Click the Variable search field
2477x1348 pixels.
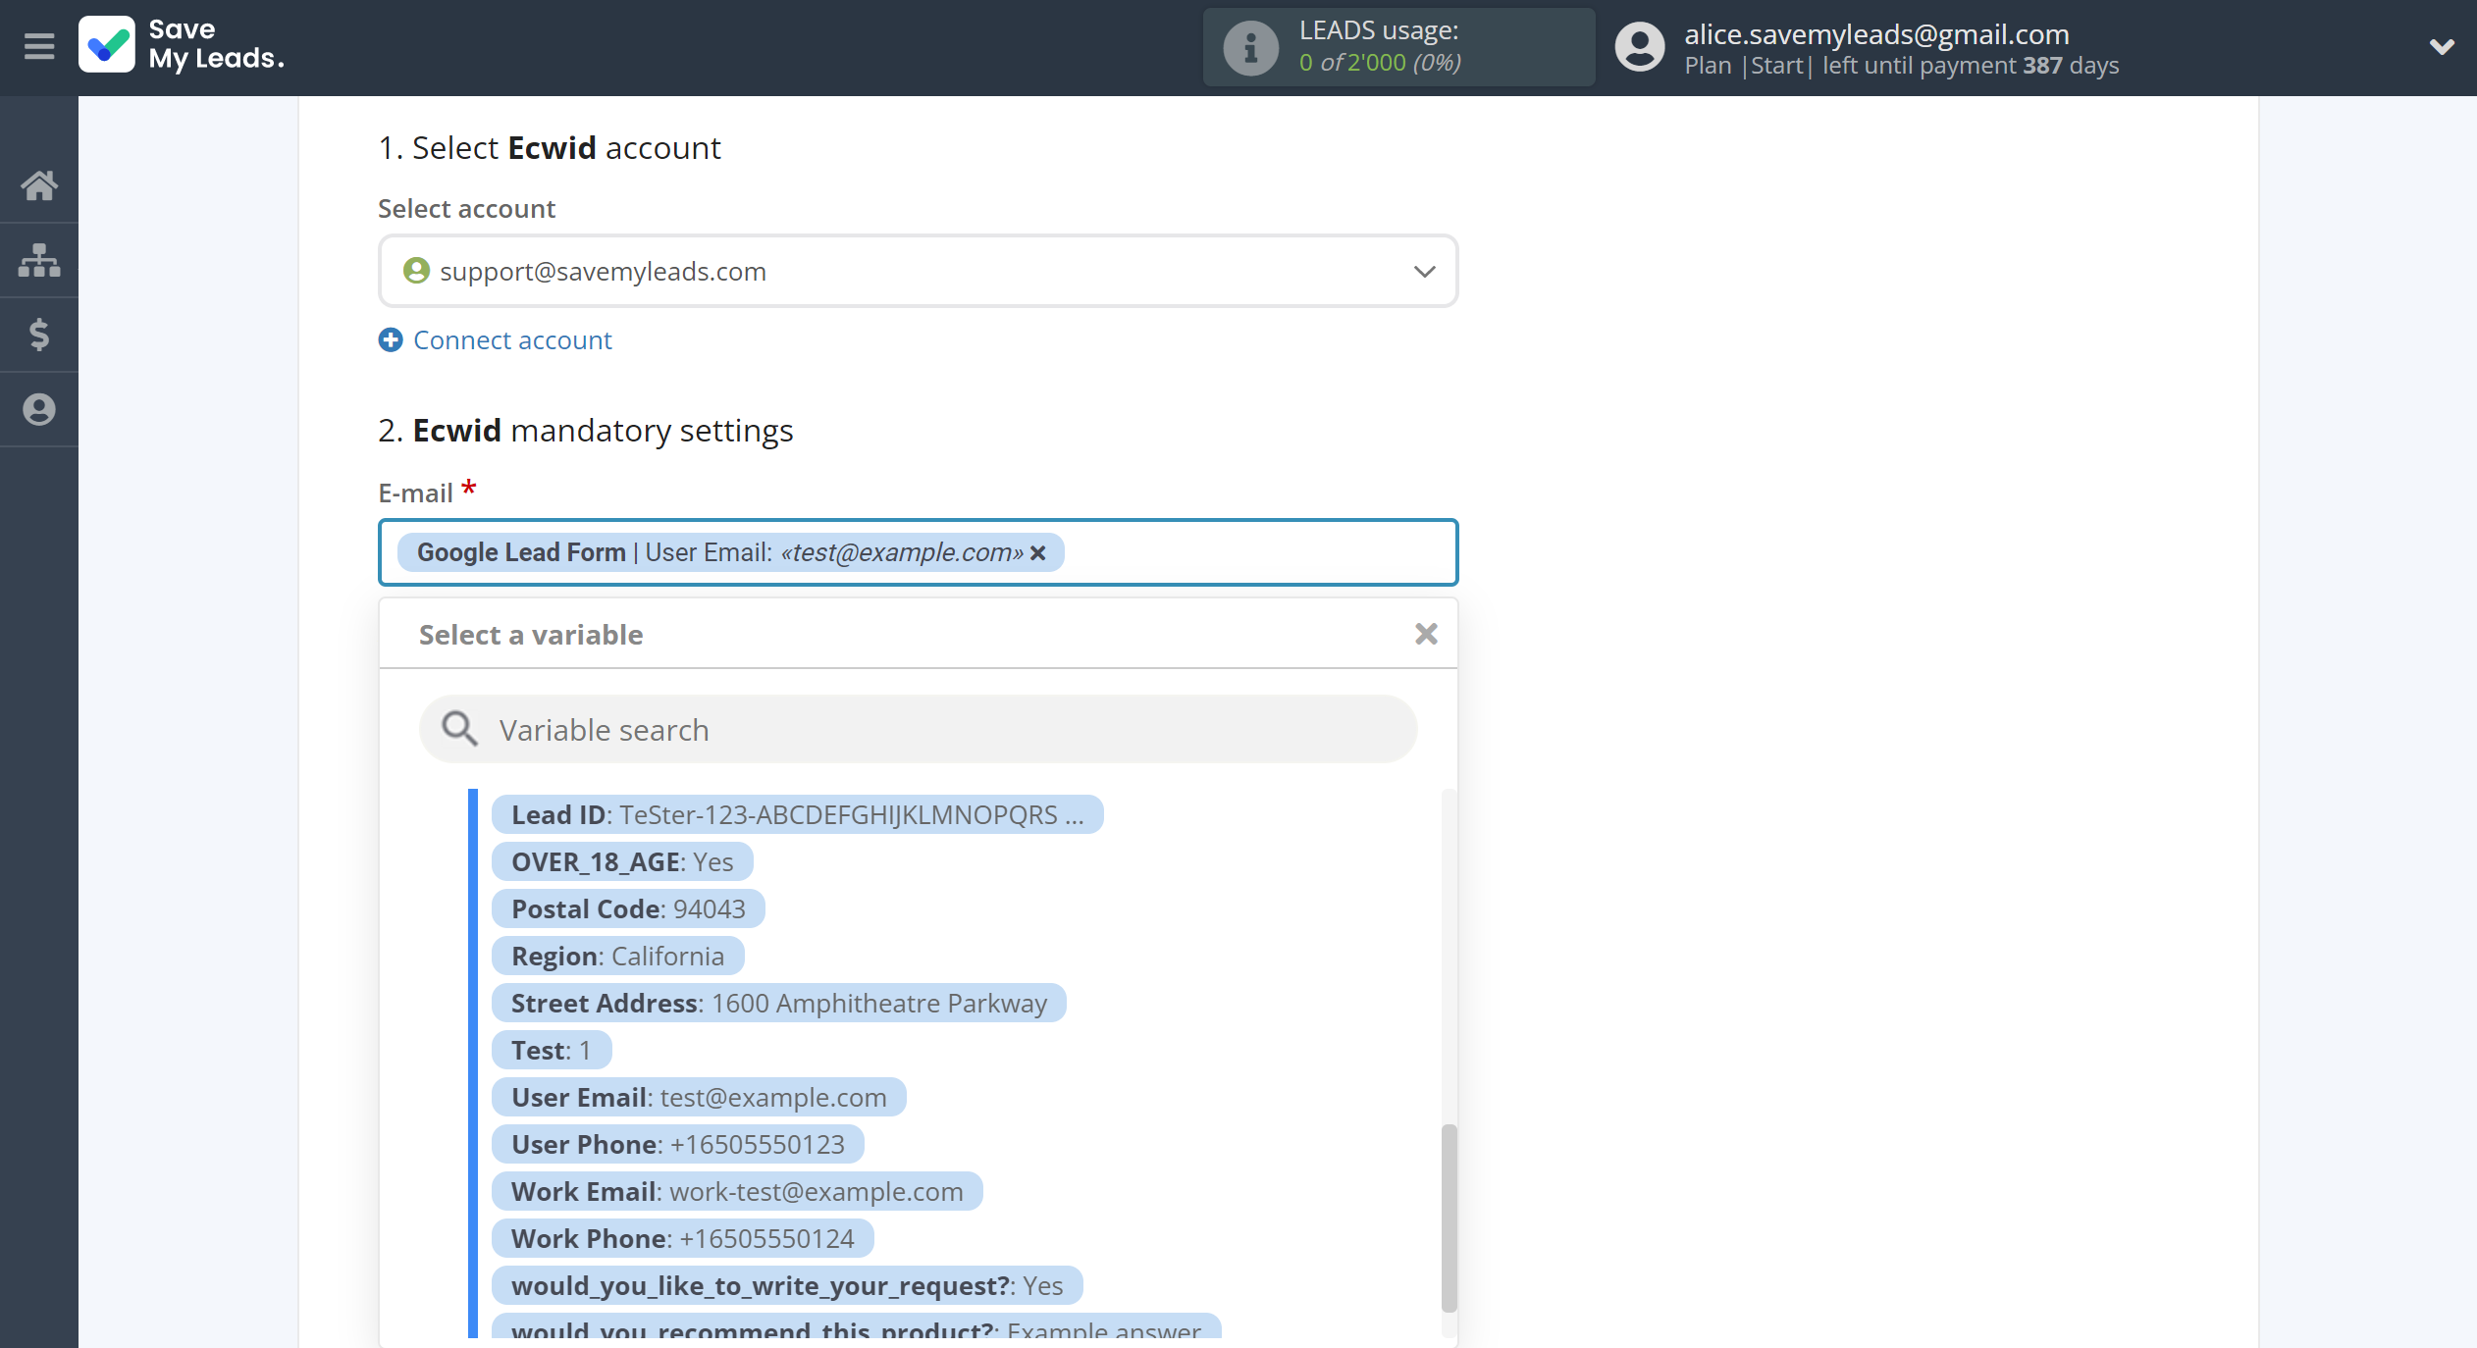(x=918, y=730)
